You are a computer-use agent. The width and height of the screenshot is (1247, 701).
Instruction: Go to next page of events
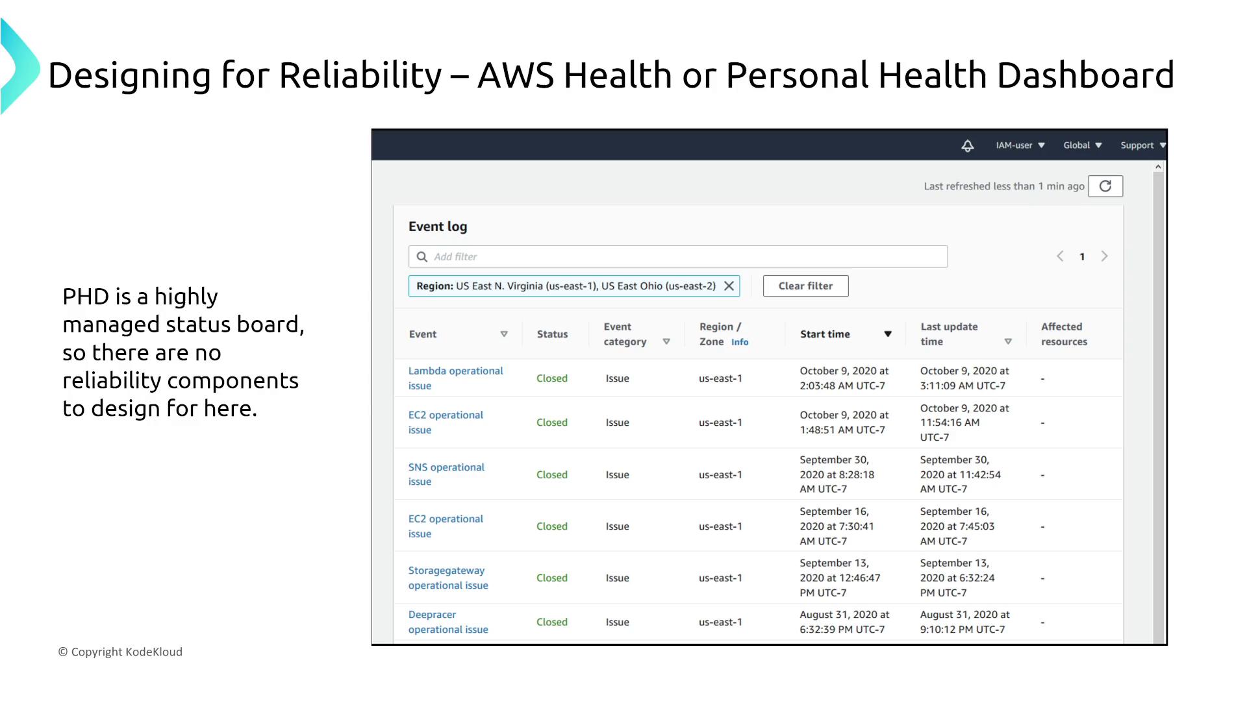1104,256
